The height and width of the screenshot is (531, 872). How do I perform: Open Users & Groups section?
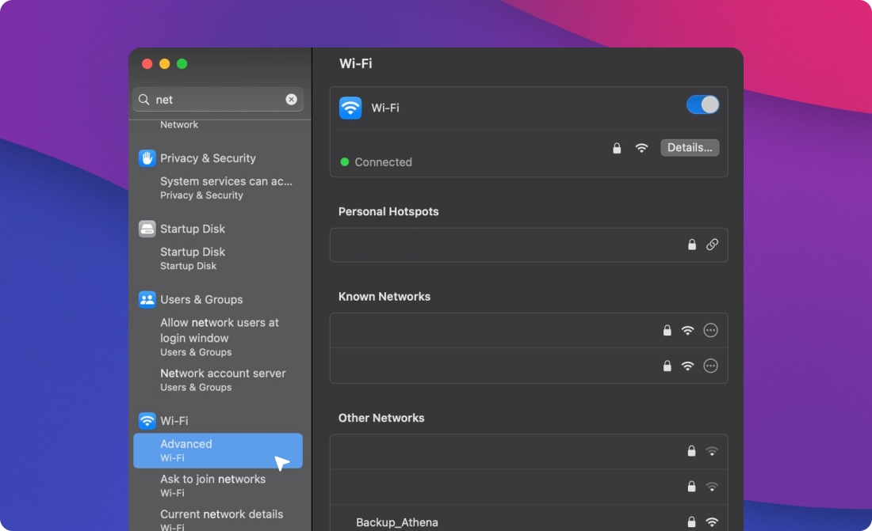(201, 300)
